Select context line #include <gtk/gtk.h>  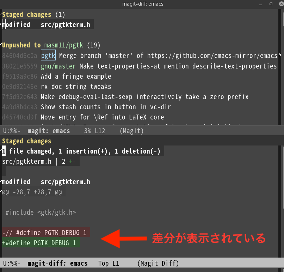click(41, 212)
